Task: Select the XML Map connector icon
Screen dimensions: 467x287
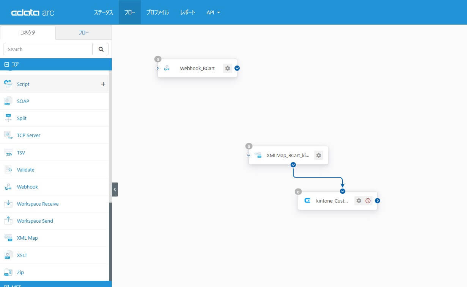Action: [8, 238]
